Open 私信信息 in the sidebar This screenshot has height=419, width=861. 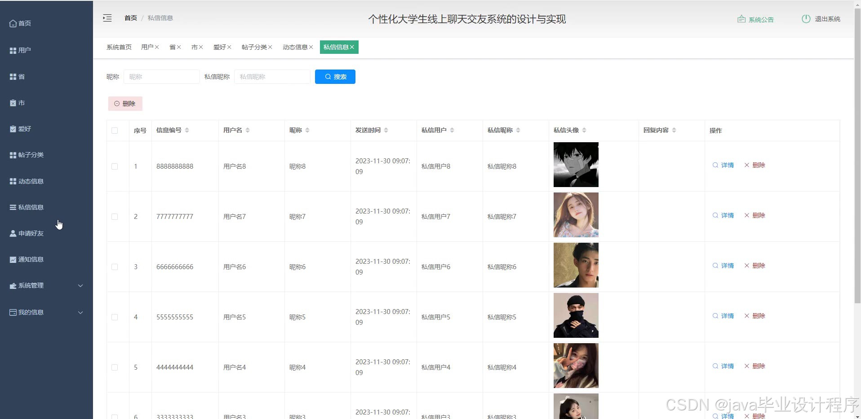(27, 207)
